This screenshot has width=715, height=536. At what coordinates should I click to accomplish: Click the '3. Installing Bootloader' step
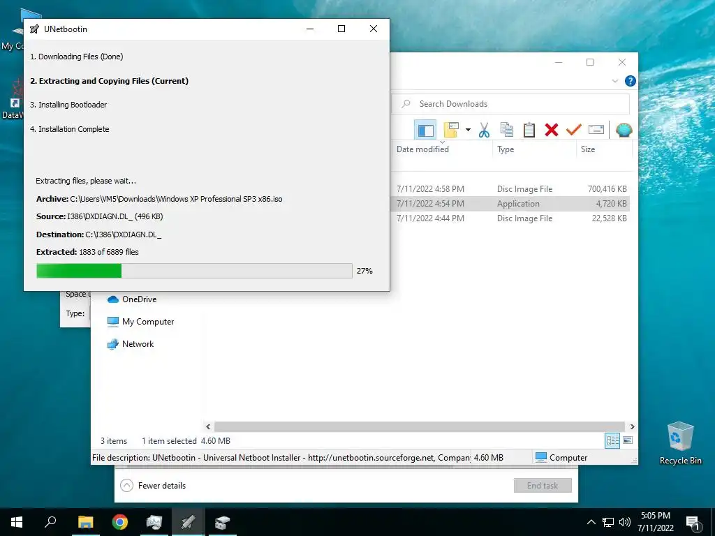[68, 105]
